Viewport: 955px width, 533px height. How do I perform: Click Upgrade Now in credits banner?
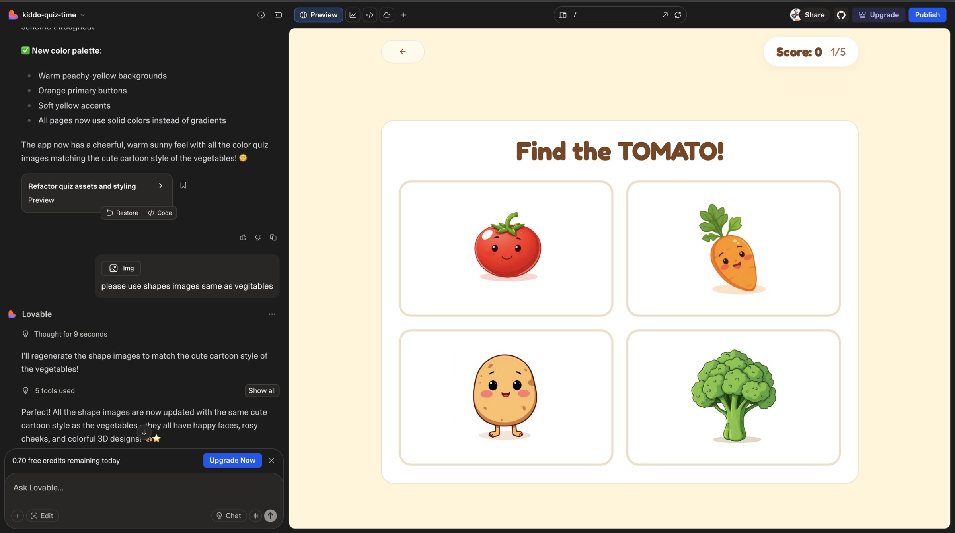click(232, 460)
